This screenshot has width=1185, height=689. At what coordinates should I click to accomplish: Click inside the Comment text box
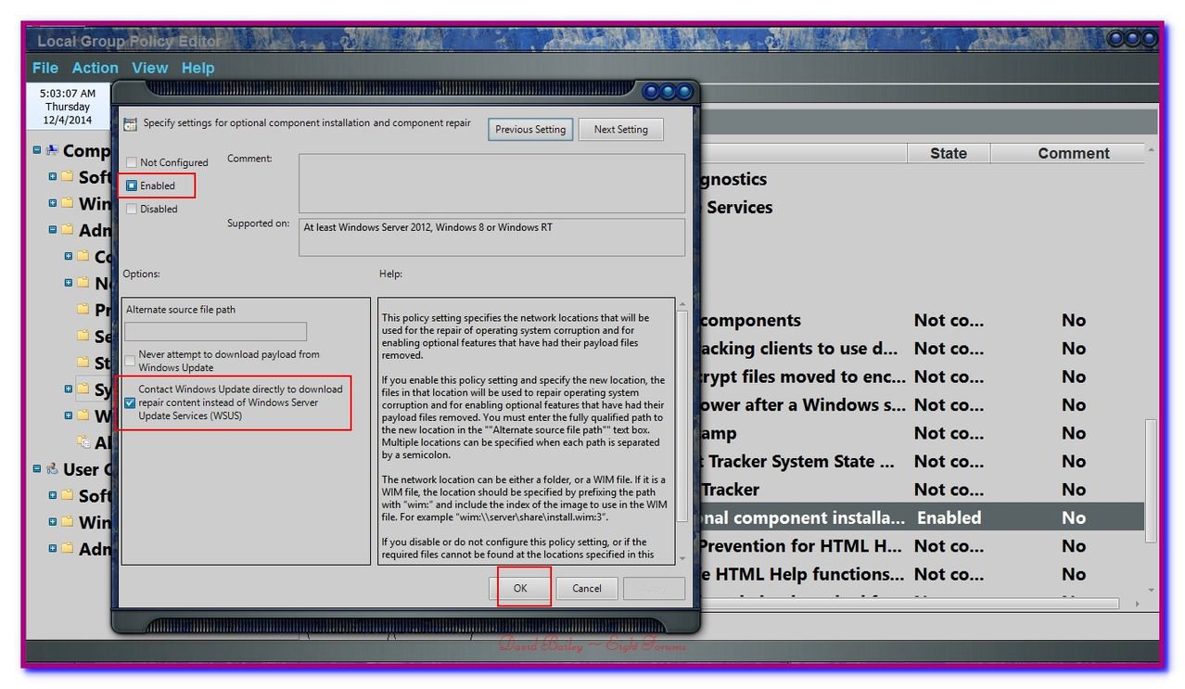(491, 183)
